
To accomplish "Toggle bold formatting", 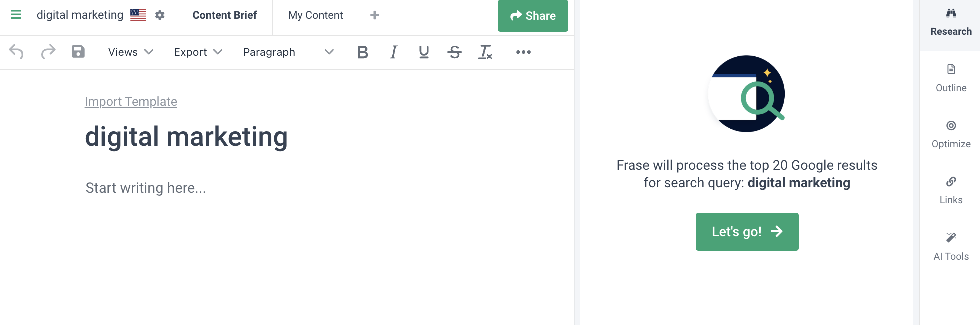I will point(363,52).
